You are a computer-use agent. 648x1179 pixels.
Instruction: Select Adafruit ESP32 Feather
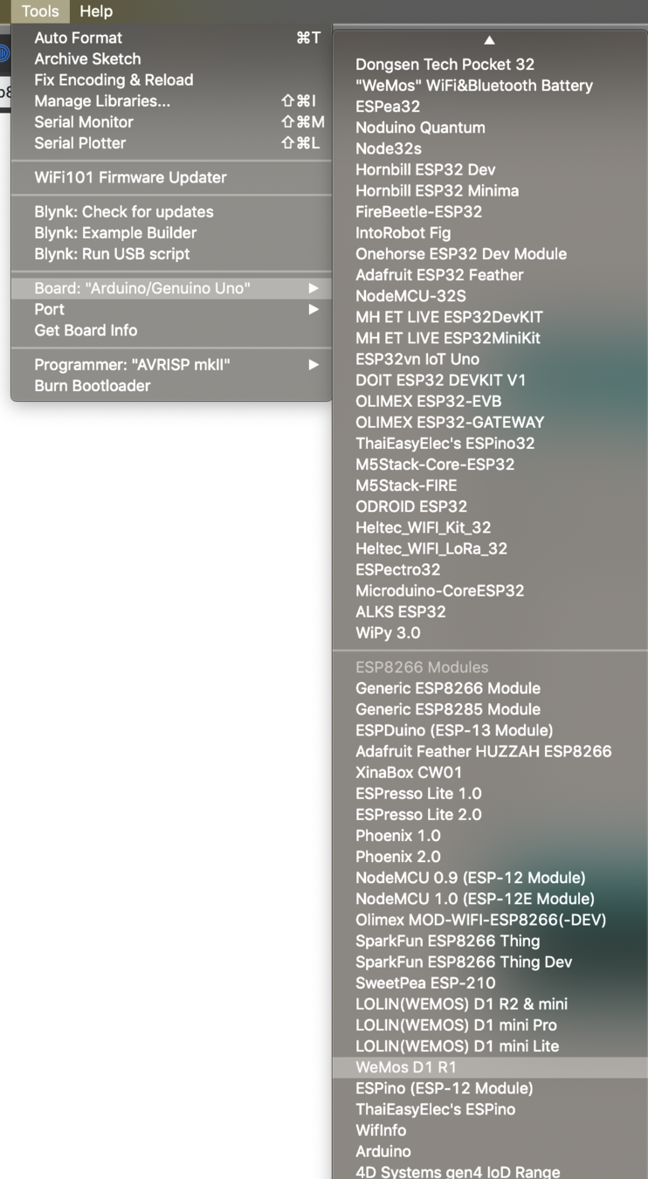[x=490, y=274]
